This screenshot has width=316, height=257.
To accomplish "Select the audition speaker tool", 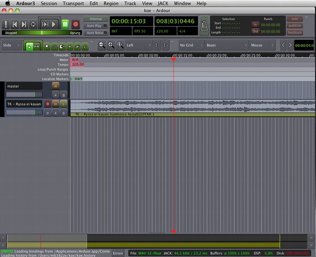I will (70, 47).
